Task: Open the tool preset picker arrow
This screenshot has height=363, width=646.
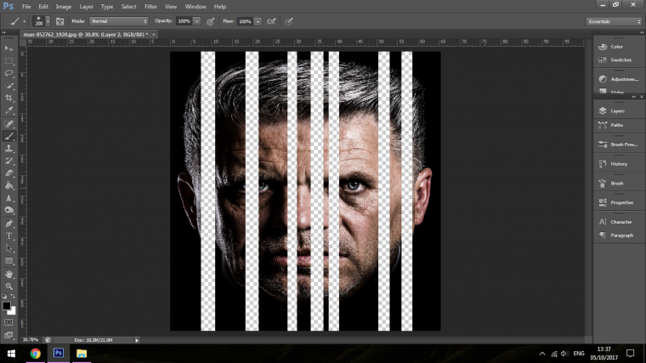Action: click(24, 21)
